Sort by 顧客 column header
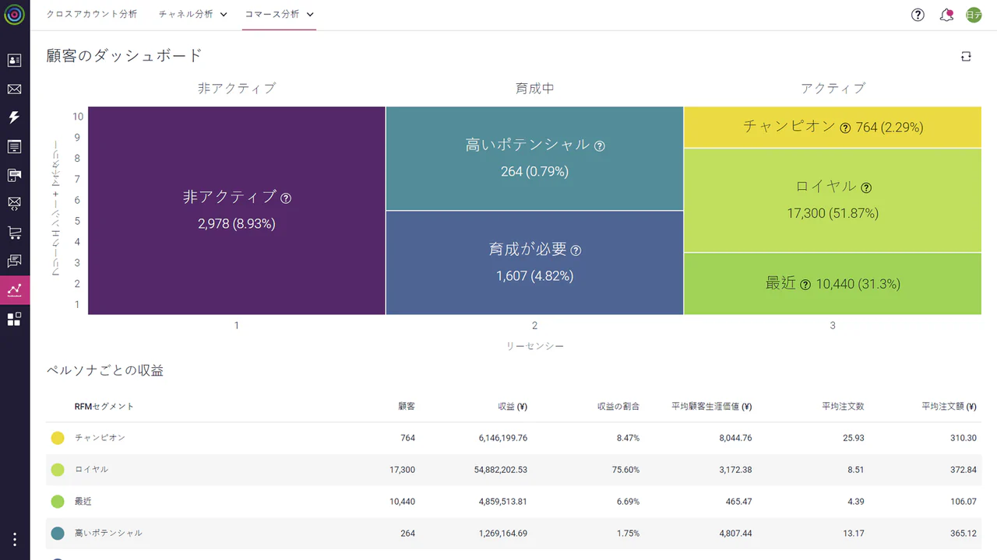The width and height of the screenshot is (997, 560). click(x=407, y=407)
